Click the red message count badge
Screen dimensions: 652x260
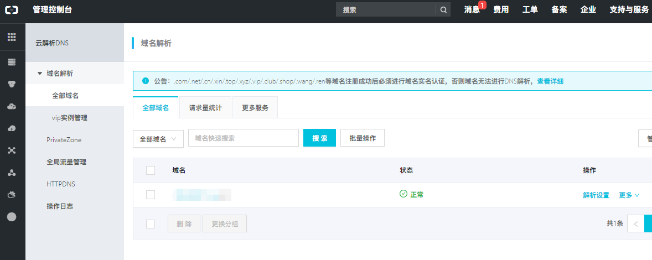482,5
